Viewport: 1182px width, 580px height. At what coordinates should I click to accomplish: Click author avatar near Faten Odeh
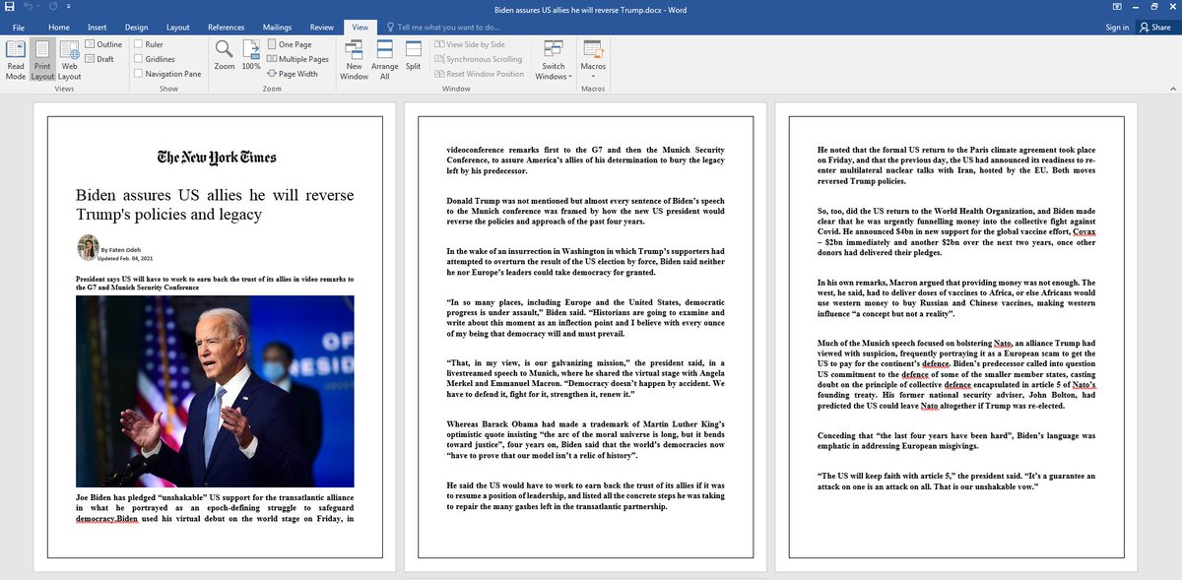87,247
